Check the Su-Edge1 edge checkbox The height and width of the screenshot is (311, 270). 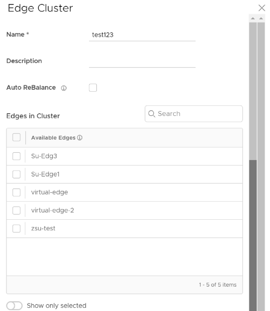point(17,174)
